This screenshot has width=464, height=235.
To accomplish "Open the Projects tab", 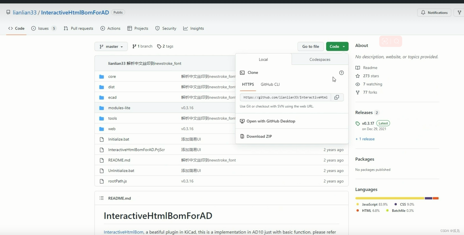I will pyautogui.click(x=138, y=28).
